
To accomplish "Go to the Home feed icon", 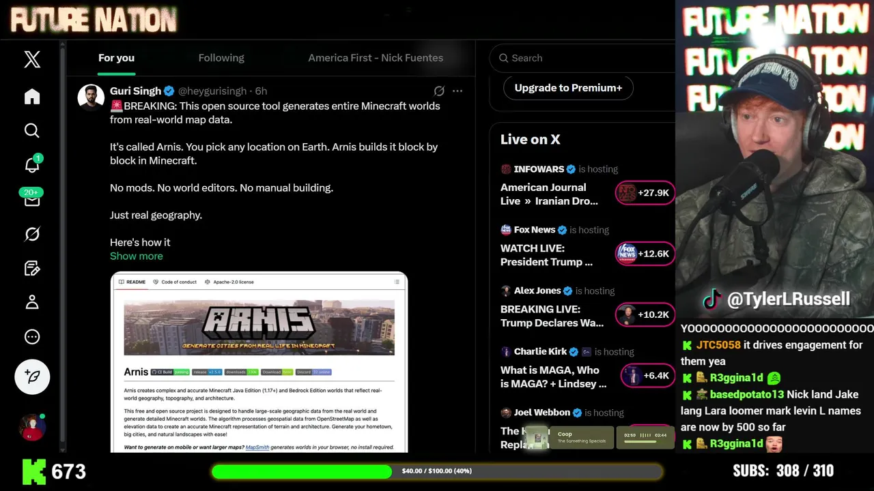I will 32,96.
